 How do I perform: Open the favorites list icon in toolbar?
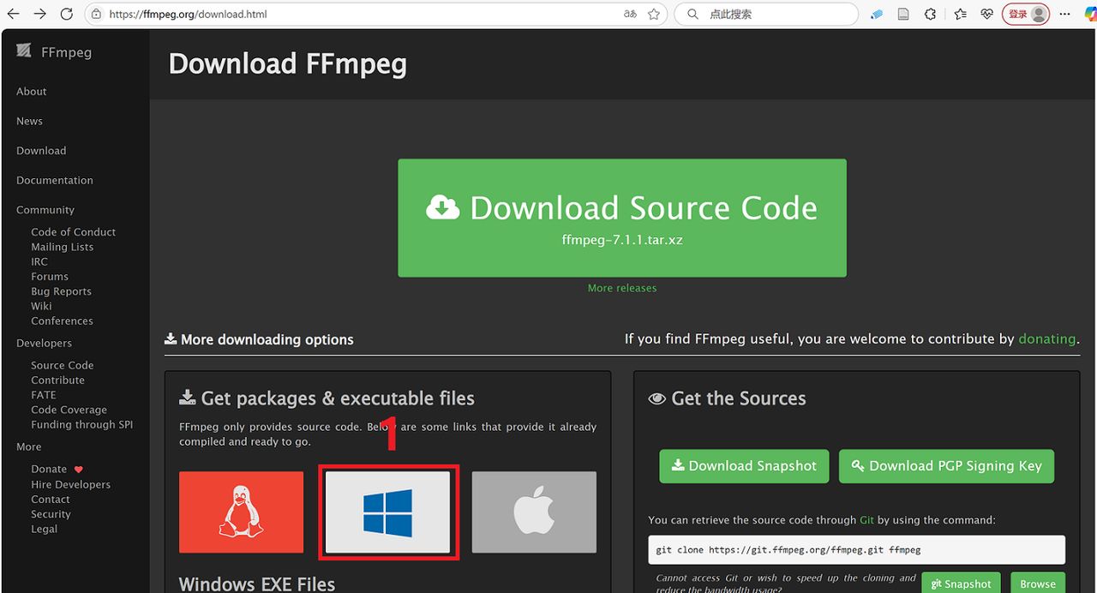(960, 15)
